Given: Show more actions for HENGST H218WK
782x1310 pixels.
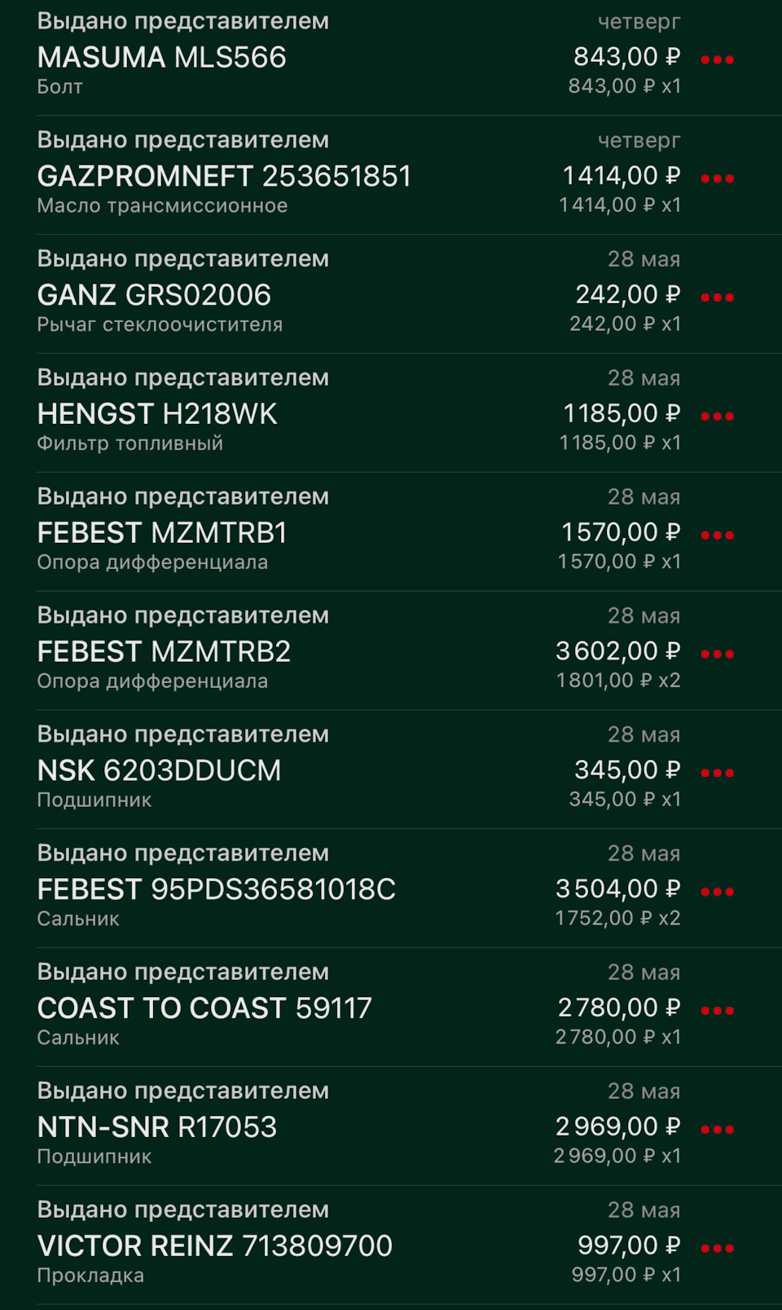Looking at the screenshot, I should tap(717, 417).
